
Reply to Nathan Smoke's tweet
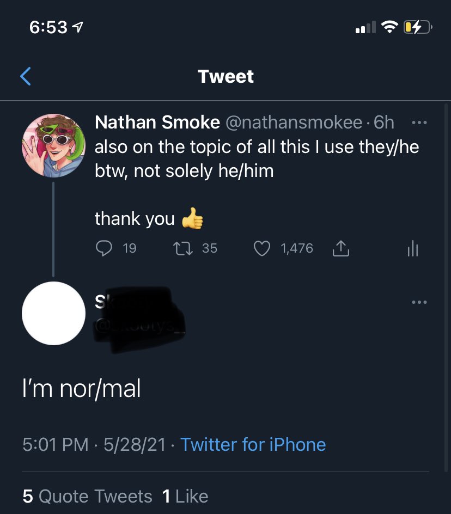103,248
